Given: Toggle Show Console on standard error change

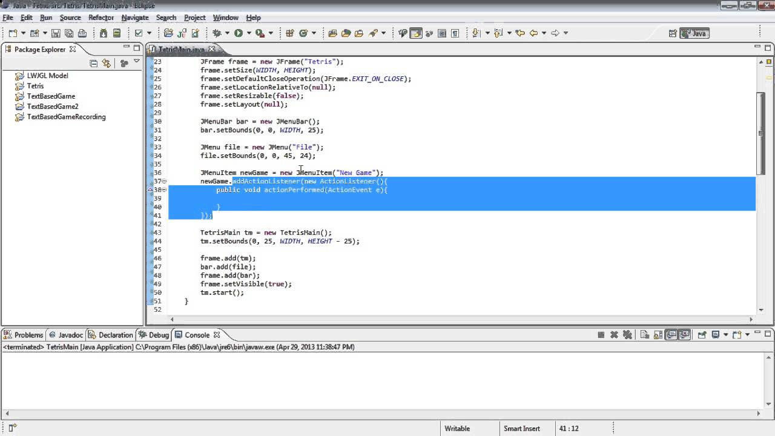Looking at the screenshot, I should point(685,334).
